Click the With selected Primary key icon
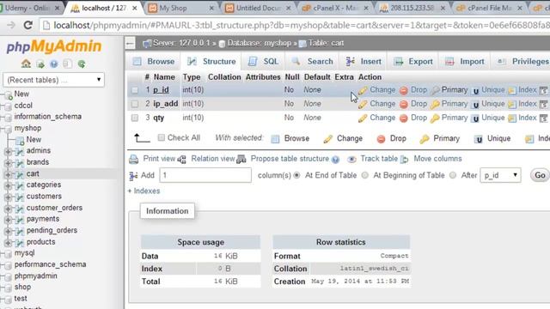Viewport: 550px width, 309px height. click(x=425, y=139)
